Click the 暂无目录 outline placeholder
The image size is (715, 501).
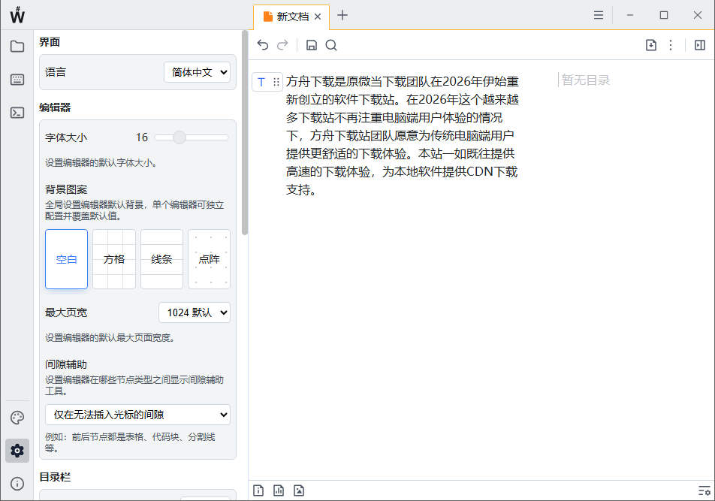tap(586, 80)
